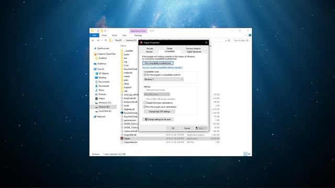This screenshot has width=335, height=188.
Task: Select Windows (C:) drive in navigation pane
Action: [105, 102]
